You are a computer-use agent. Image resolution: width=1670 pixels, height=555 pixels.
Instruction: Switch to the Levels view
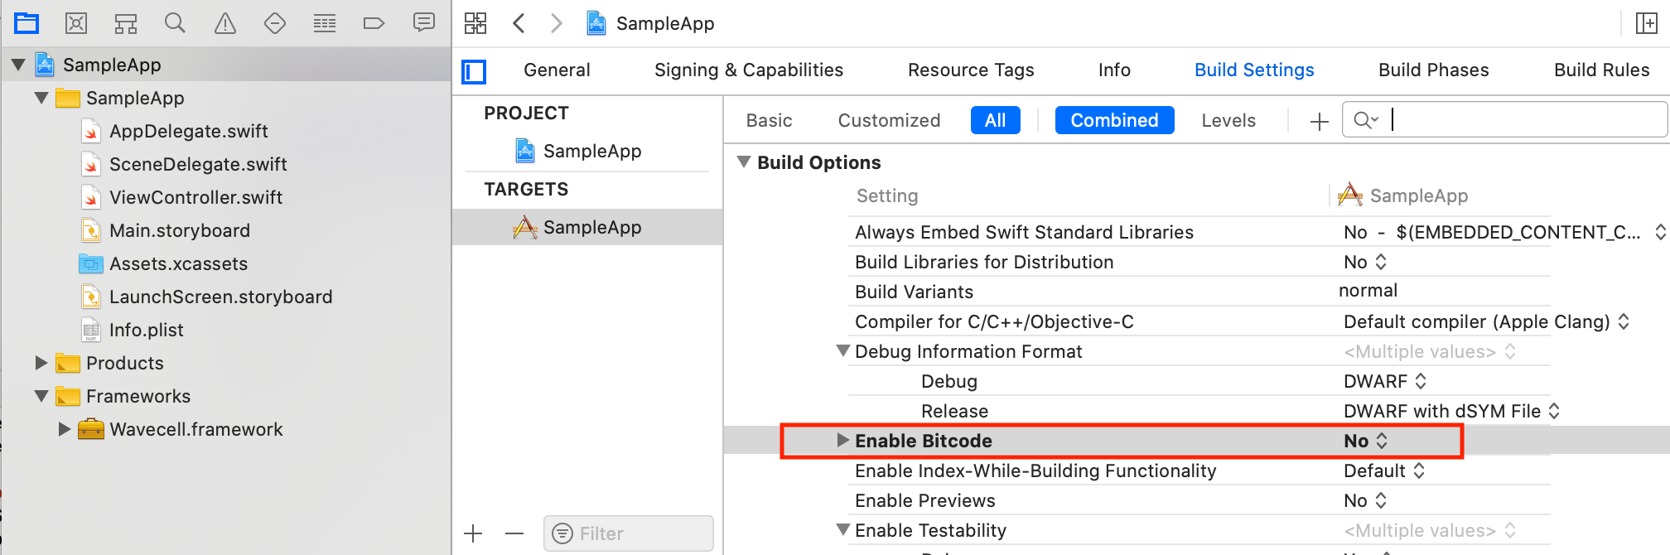click(x=1228, y=121)
